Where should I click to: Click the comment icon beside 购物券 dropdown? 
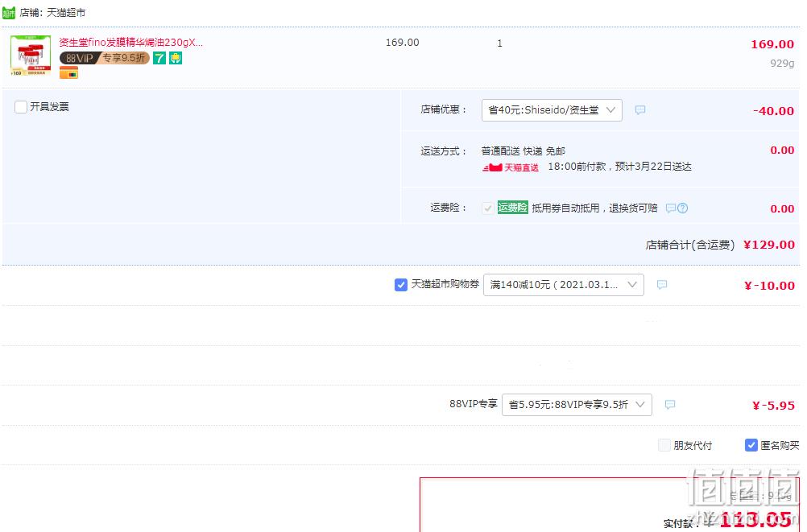pos(662,285)
